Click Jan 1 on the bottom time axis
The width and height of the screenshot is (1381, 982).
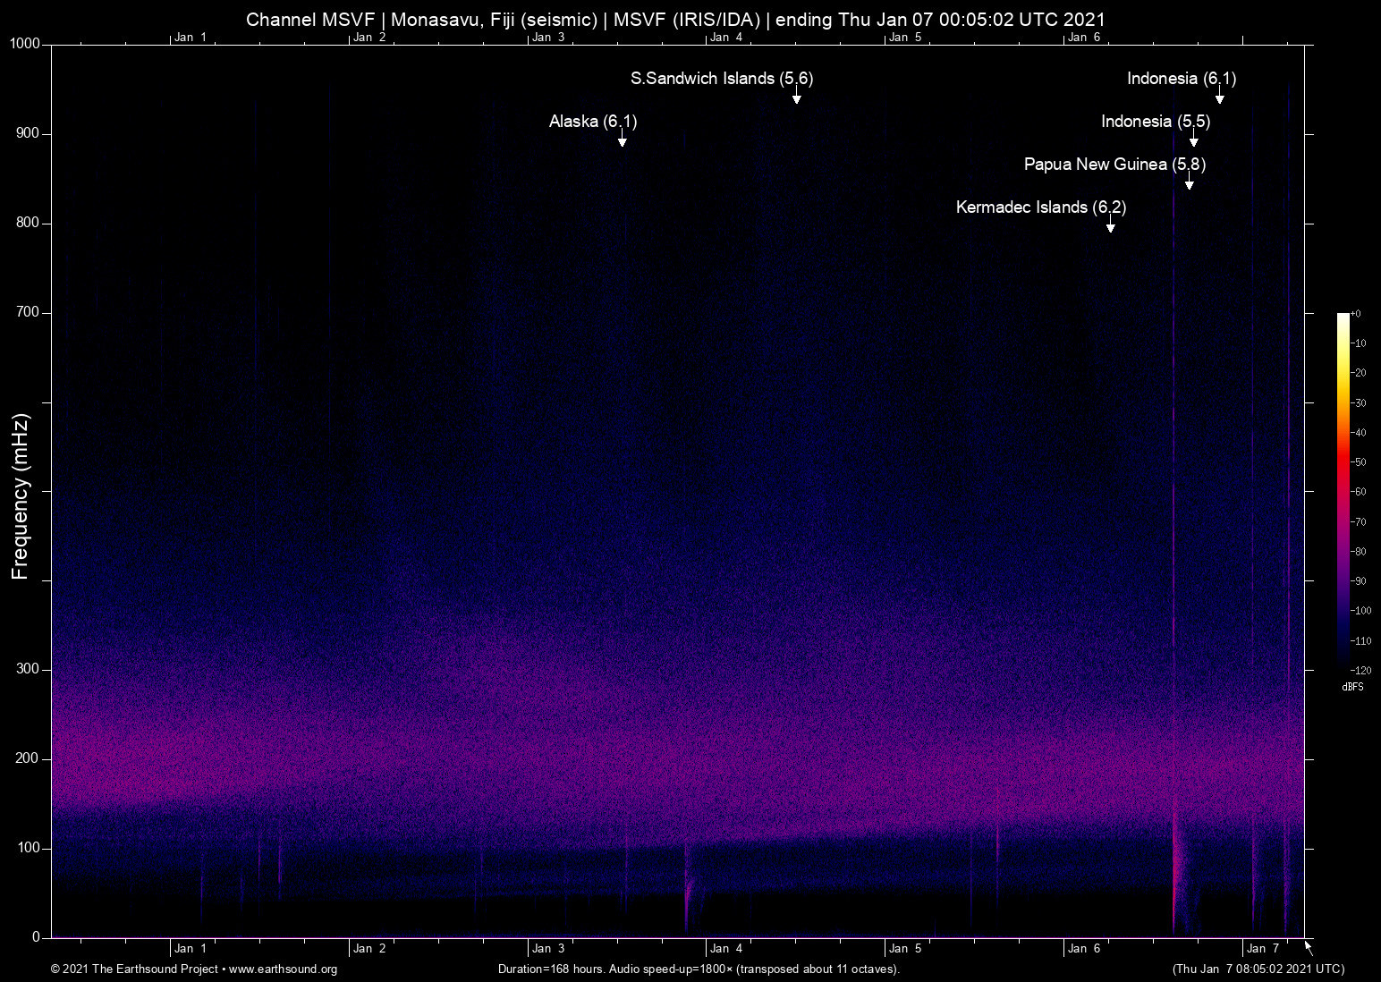pos(191,948)
